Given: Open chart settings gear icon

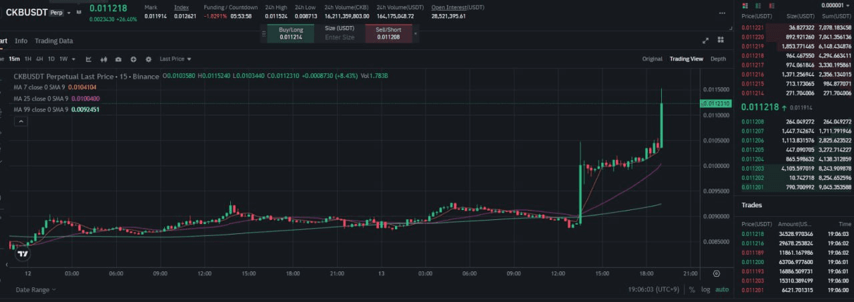Looking at the screenshot, I should 148,59.
